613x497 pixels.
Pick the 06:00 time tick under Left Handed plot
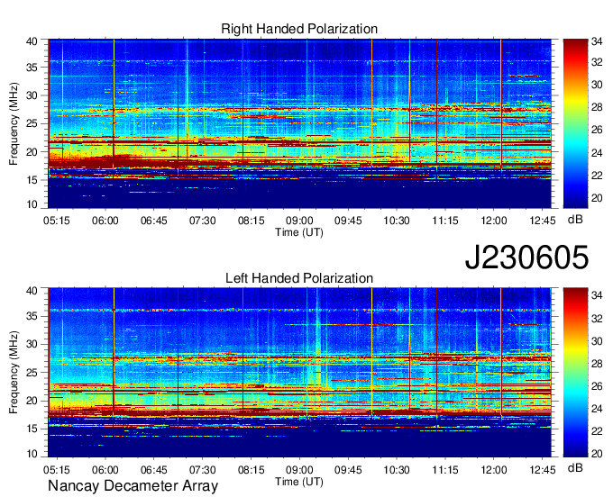[x=105, y=470]
